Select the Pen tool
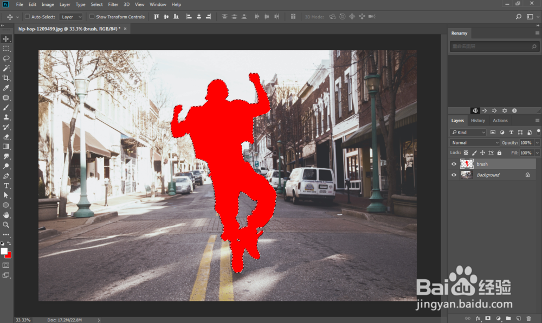 pyautogui.click(x=6, y=176)
